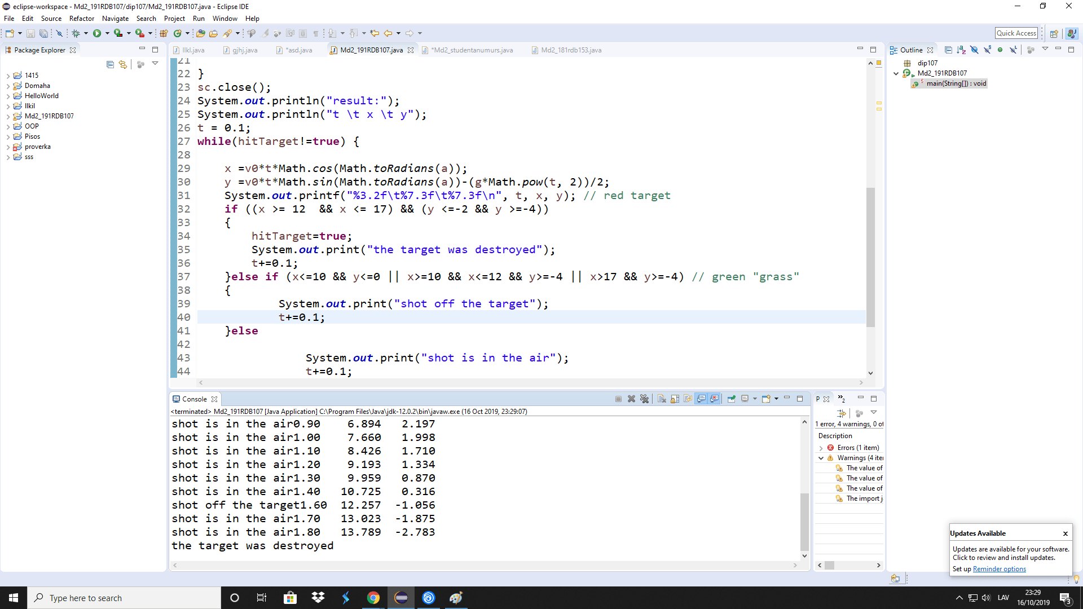Click Sort alphabetically icon in Outline

[x=961, y=50]
